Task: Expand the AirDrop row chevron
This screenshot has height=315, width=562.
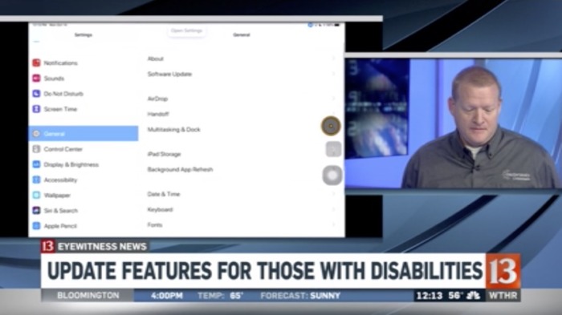Action: 334,99
